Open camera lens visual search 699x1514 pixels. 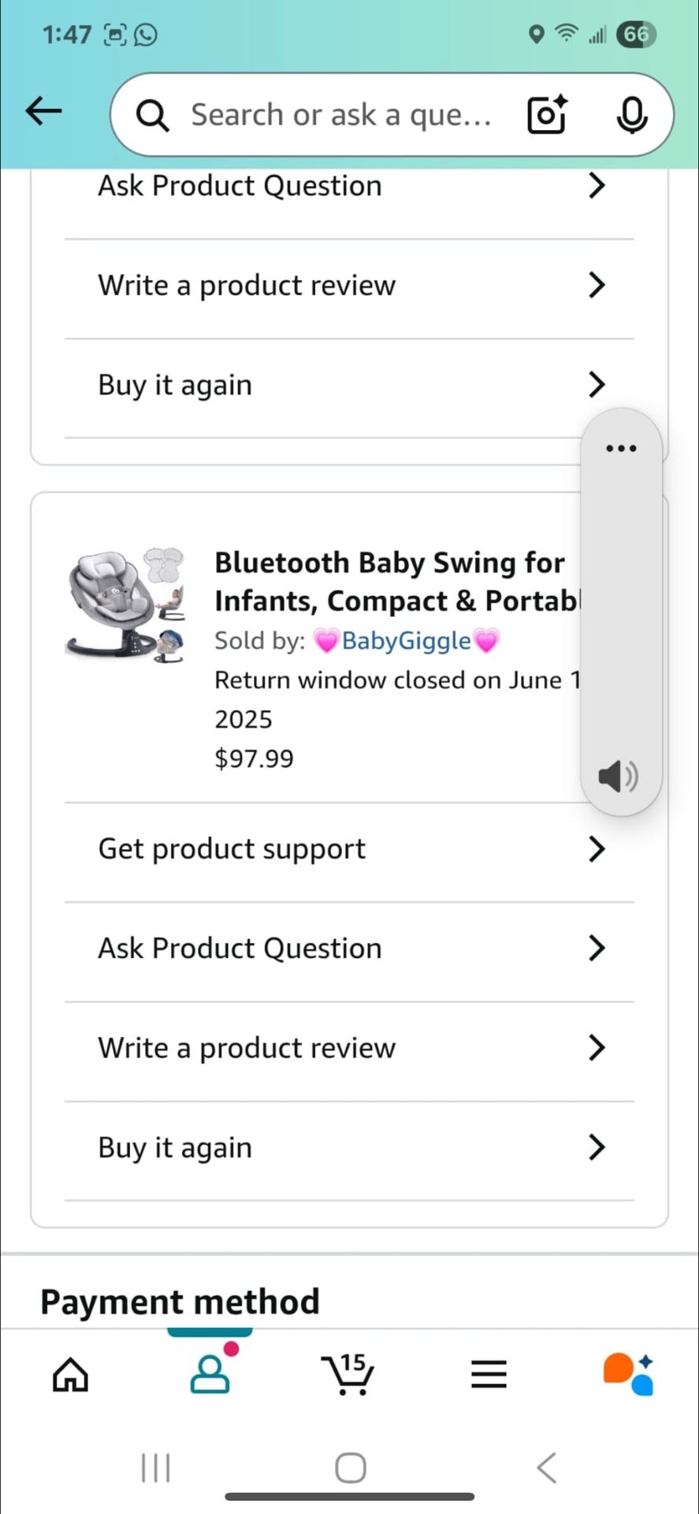click(546, 115)
